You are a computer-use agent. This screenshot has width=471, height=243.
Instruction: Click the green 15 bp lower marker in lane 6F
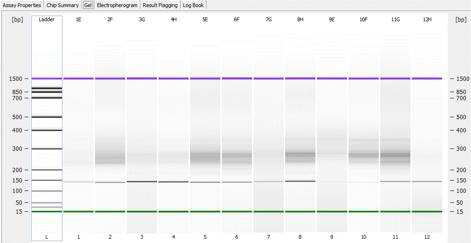(237, 211)
